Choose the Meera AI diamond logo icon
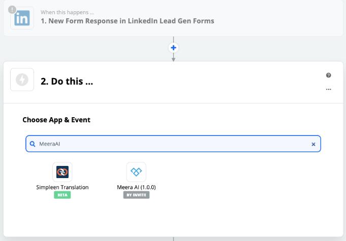The height and width of the screenshot is (241, 346). click(x=136, y=172)
